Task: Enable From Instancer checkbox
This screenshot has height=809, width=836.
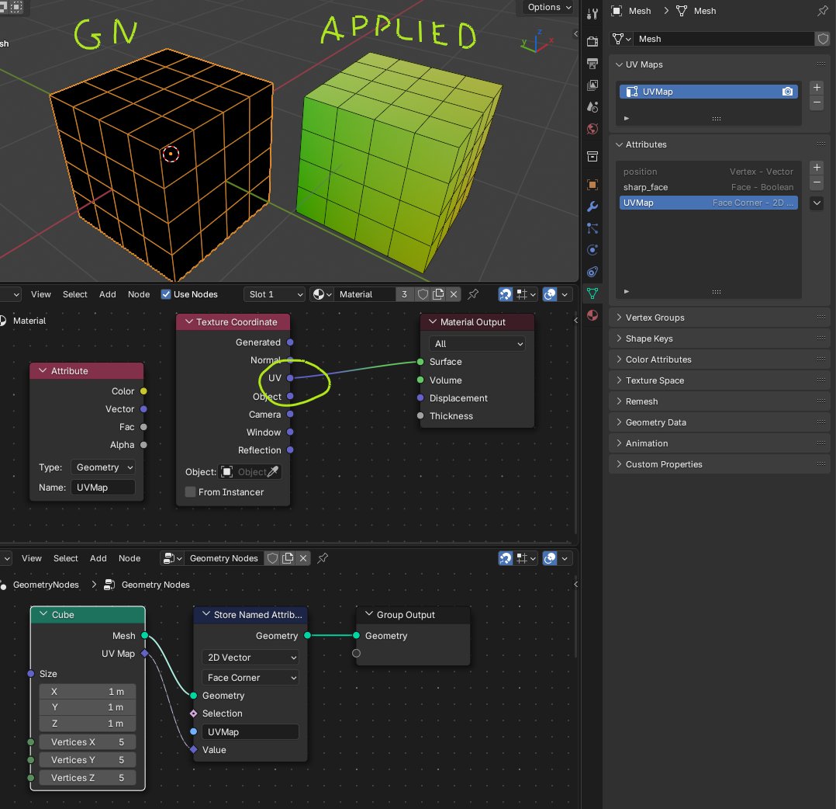Action: coord(190,492)
